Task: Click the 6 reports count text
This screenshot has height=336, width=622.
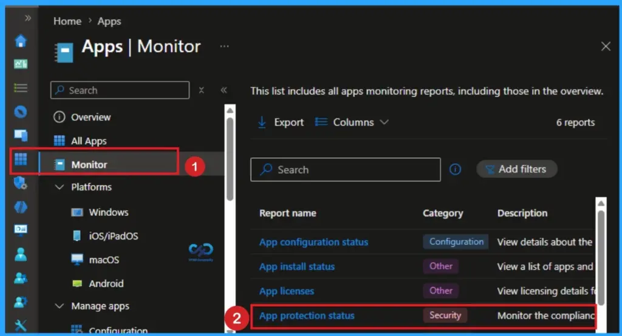Action: tap(575, 123)
